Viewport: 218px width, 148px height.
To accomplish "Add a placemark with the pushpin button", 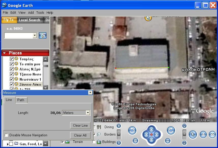I will (x=193, y=135).
